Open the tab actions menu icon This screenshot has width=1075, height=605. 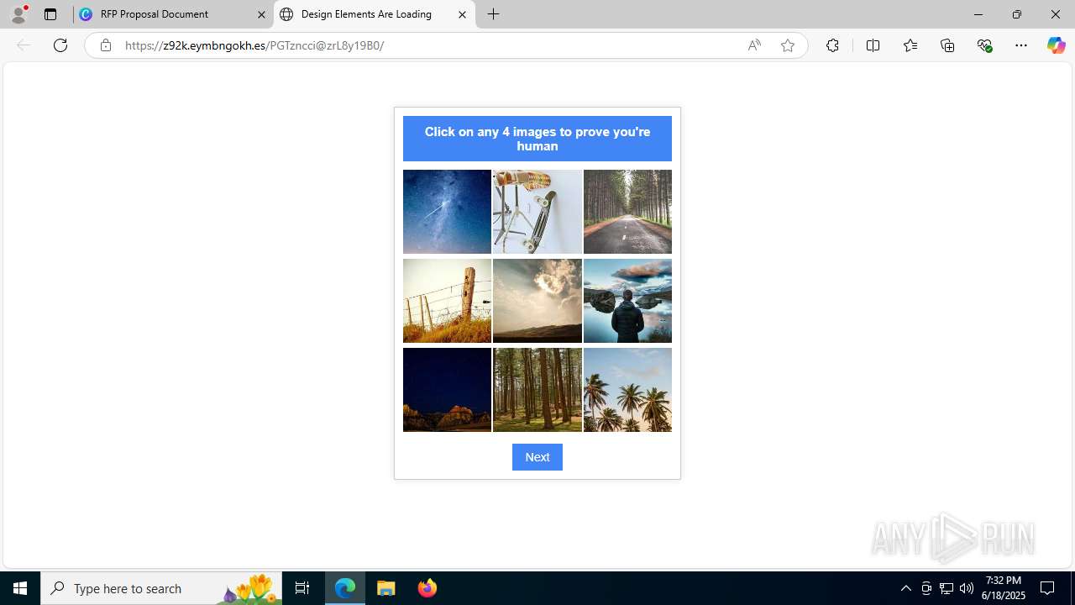pyautogui.click(x=50, y=14)
